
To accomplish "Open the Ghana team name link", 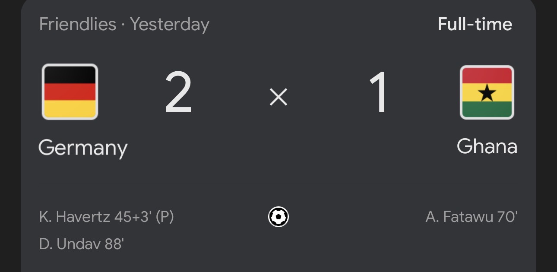I will point(487,147).
